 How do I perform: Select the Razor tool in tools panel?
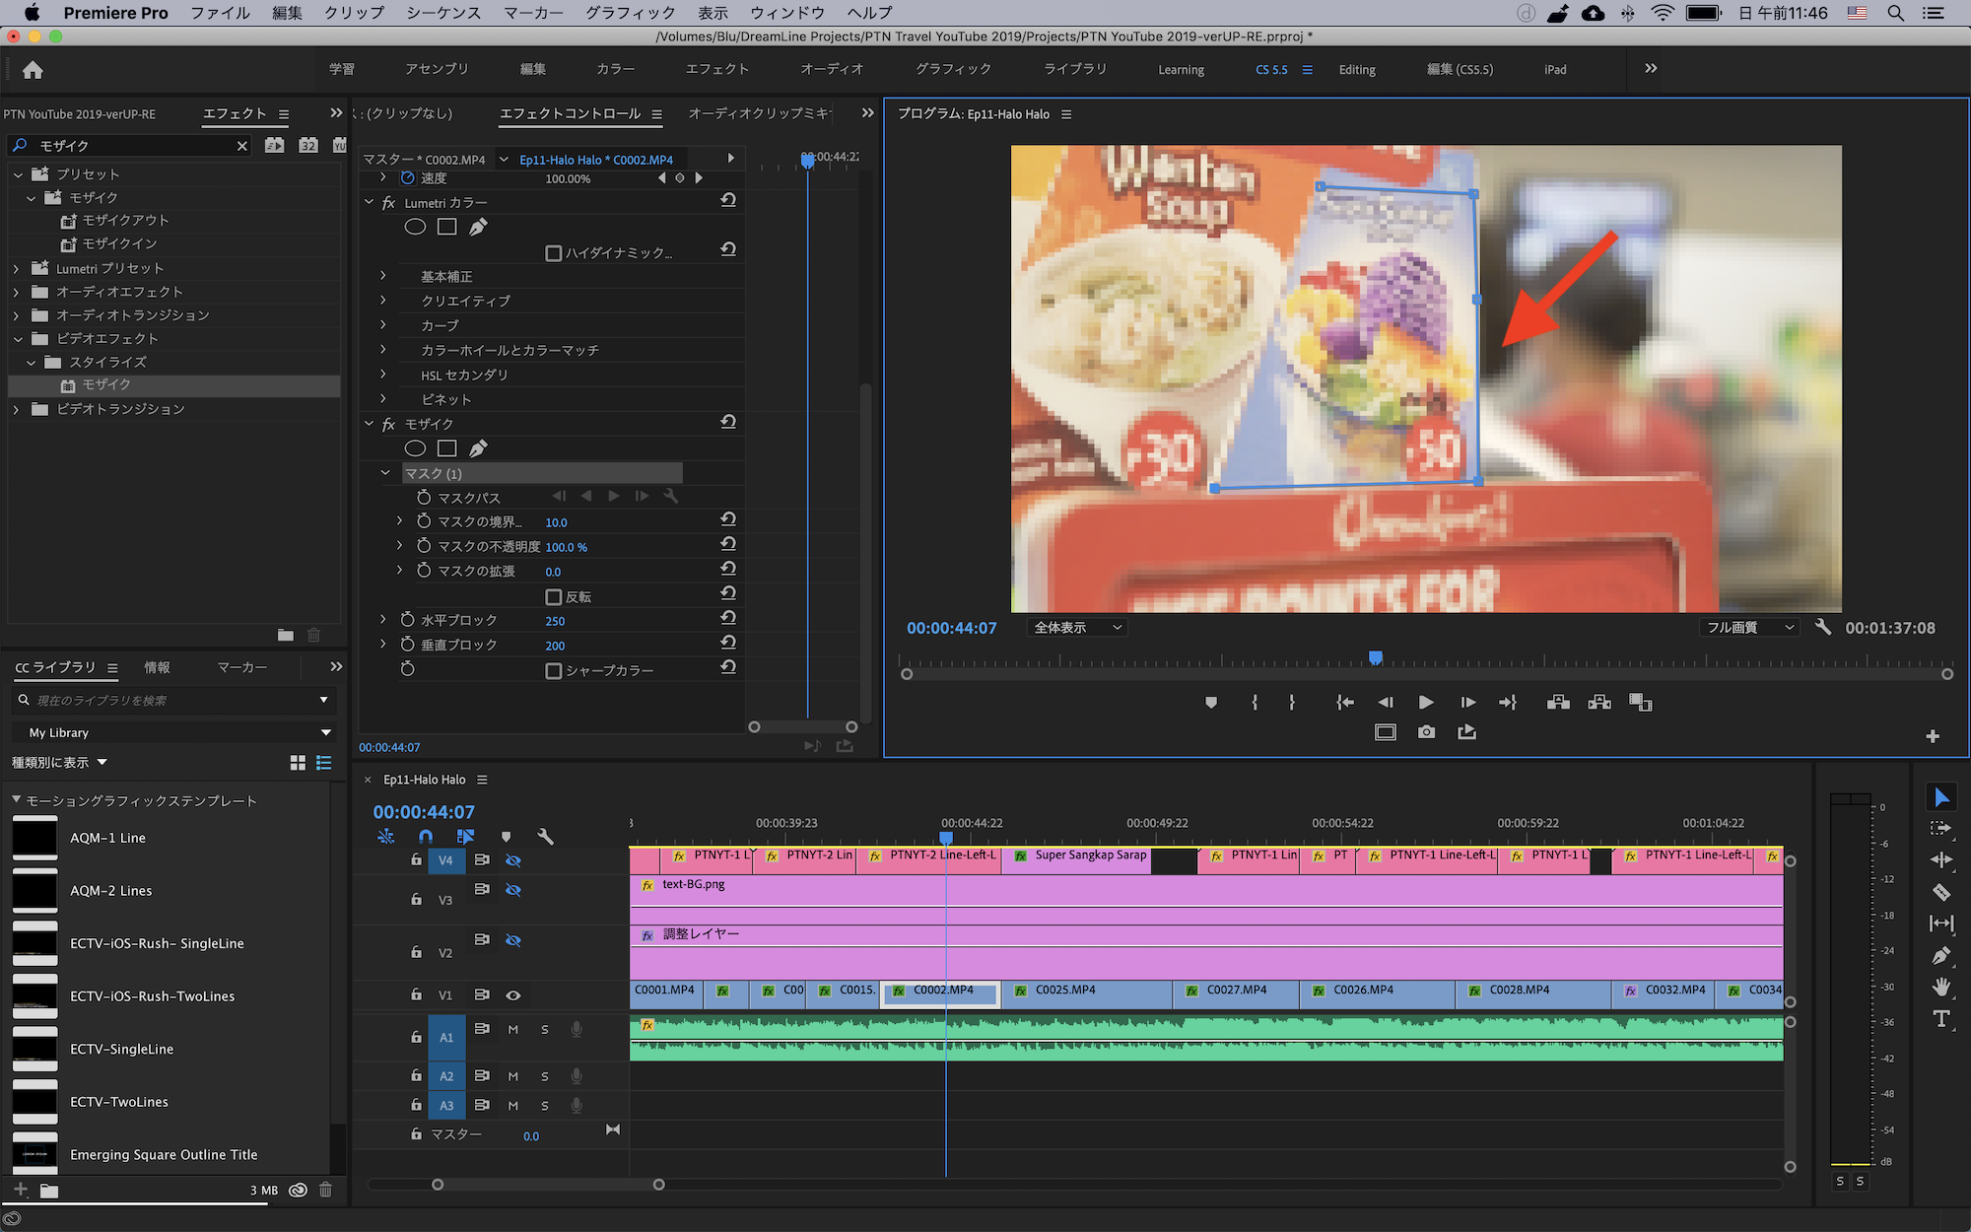click(1940, 892)
